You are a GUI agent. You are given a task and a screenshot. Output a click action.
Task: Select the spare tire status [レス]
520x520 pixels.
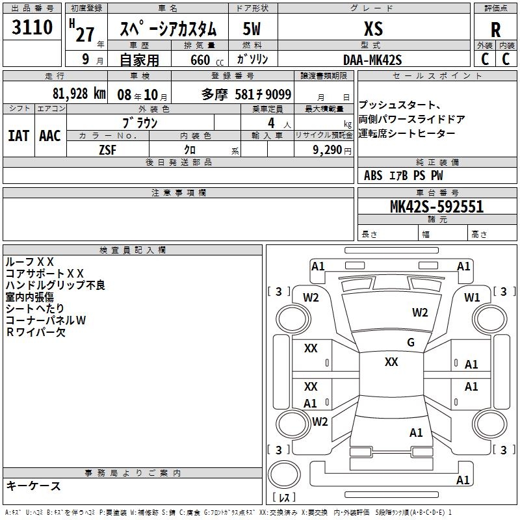pos(284,497)
